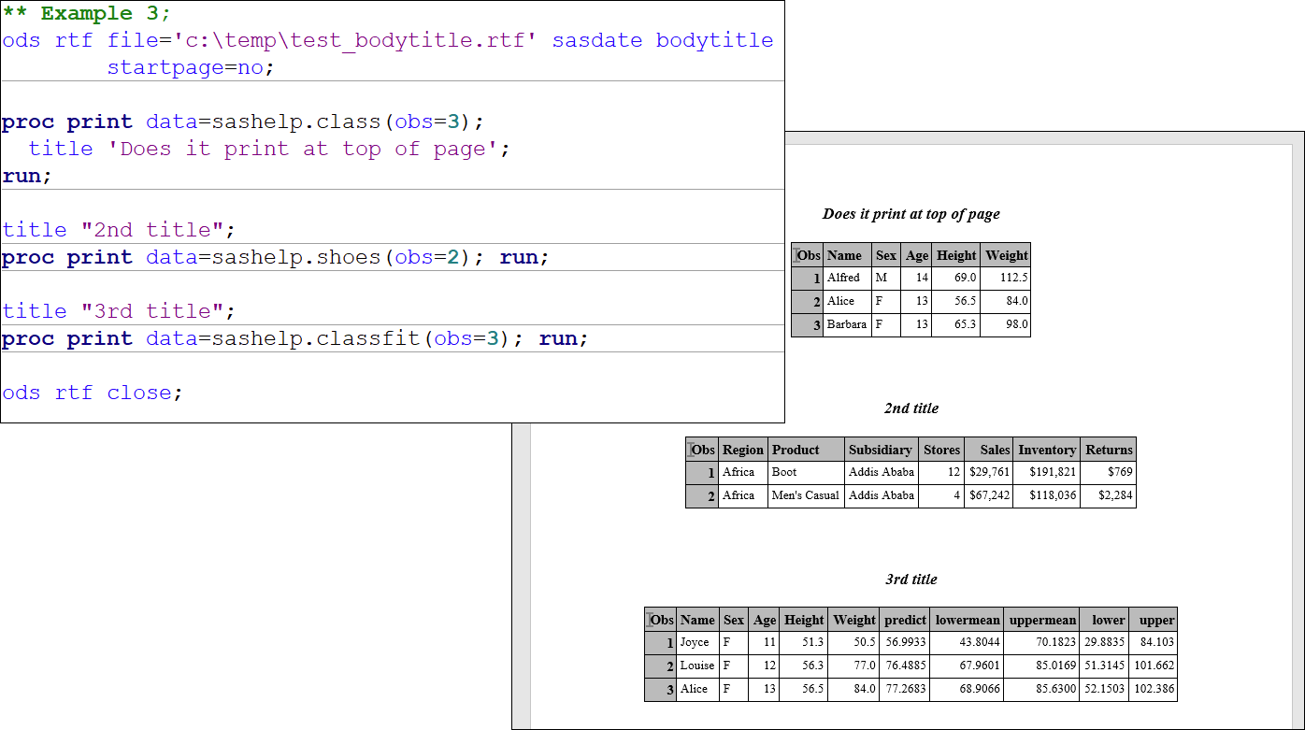Click the italic '3rd title' heading in the output
Image resolution: width=1305 pixels, height=730 pixels.
[911, 580]
